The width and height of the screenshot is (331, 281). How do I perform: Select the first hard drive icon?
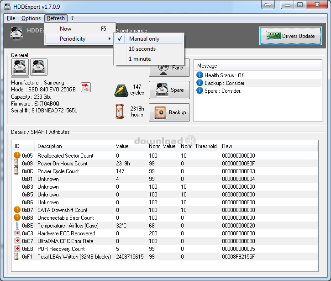tap(20, 67)
